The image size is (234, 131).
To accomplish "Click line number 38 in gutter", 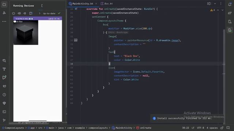I will tap(72, 64).
